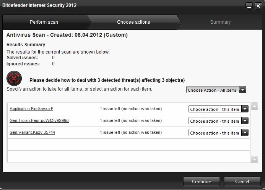Open the action dropdown for Gen:Trojan.Heur item
The image size is (265, 190).
coord(218,121)
